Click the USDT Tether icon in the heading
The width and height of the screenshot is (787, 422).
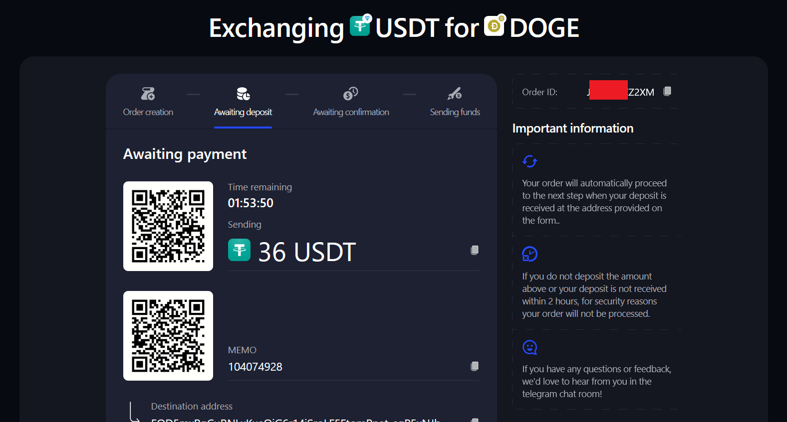click(360, 25)
